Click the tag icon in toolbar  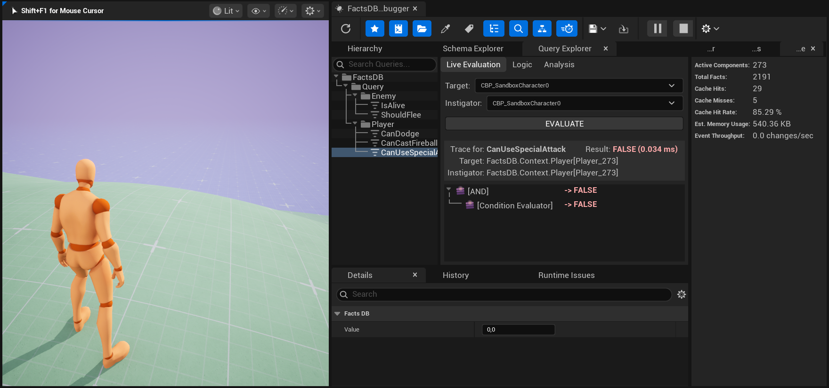point(469,29)
